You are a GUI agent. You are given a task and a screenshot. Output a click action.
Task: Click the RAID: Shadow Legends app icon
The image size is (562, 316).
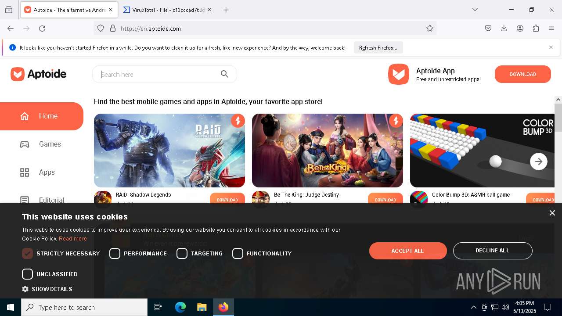(103, 197)
